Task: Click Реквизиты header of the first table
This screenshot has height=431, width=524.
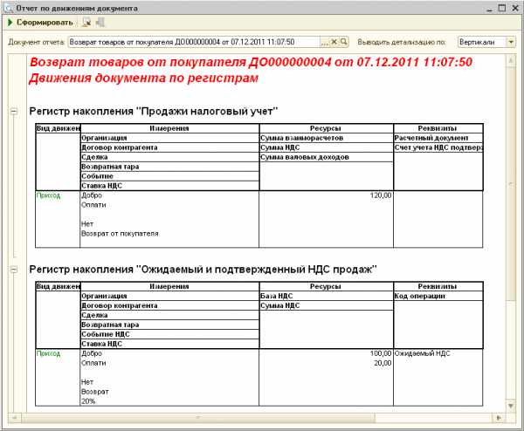Action: tap(438, 128)
